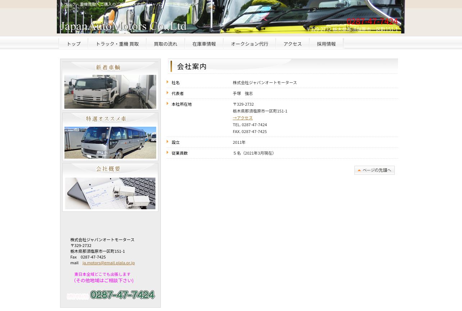Screen dimensions: 462x311
Task: Click TEL. 0287-47-7424 in the address cell
Action: (x=250, y=125)
